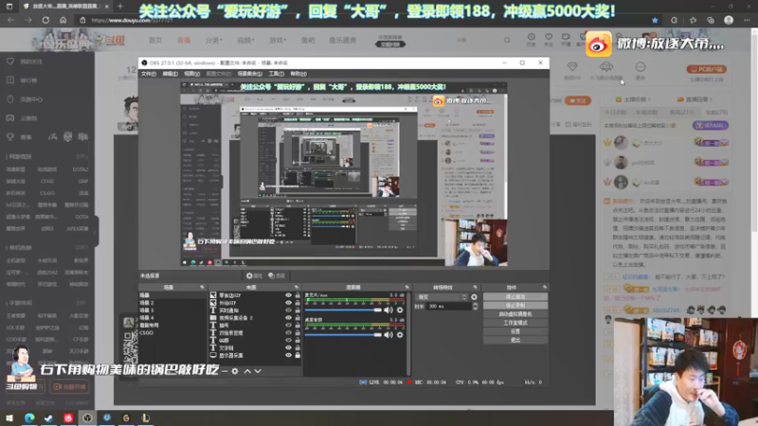This screenshot has height=426, width=758.
Task: Click the 停止录制 button in controls
Action: pyautogui.click(x=515, y=305)
